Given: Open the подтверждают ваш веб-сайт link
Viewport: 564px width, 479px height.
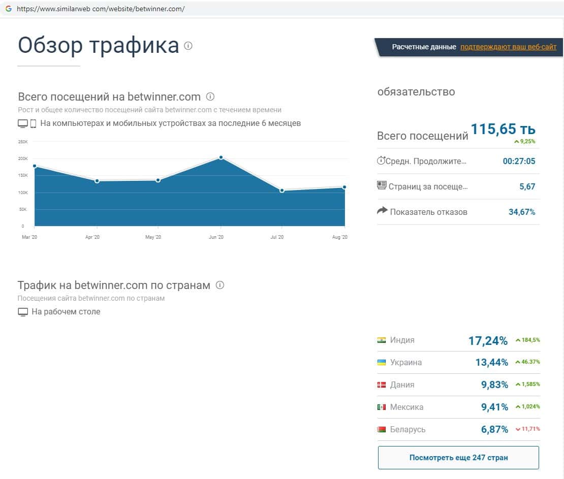Looking at the screenshot, I should (x=508, y=47).
